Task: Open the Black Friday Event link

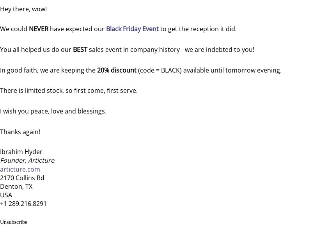Action: coord(132,29)
